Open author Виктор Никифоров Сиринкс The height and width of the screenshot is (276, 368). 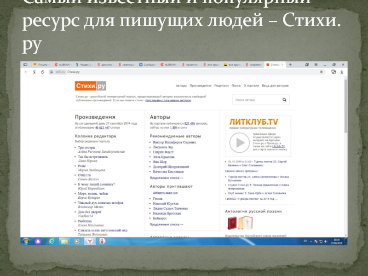coord(174,142)
